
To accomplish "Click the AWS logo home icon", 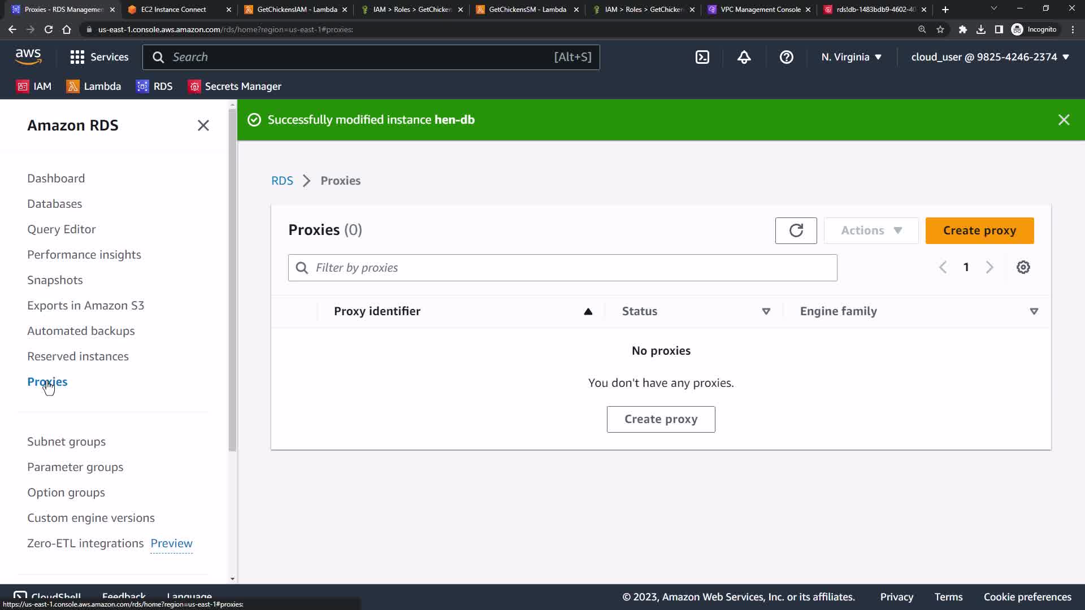I will point(28,56).
